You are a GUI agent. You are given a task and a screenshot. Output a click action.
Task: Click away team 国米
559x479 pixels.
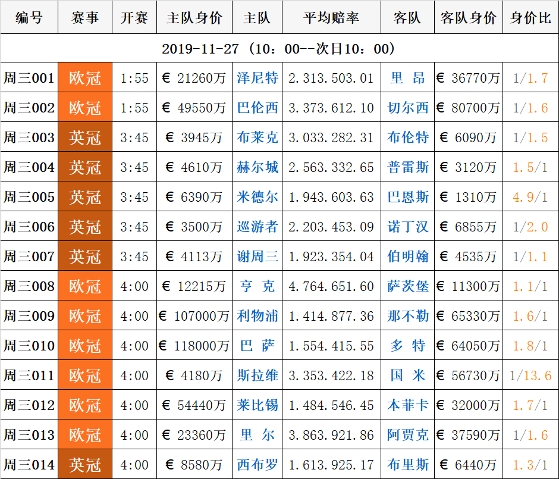pyautogui.click(x=407, y=375)
